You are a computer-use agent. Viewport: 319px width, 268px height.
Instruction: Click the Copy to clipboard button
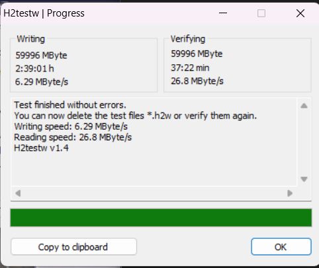[73, 247]
